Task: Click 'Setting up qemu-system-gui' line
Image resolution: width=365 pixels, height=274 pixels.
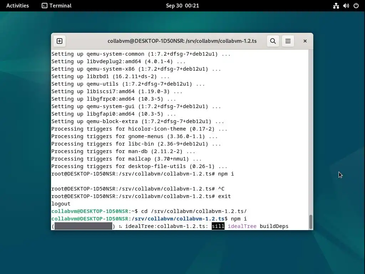Action: pyautogui.click(x=136, y=106)
